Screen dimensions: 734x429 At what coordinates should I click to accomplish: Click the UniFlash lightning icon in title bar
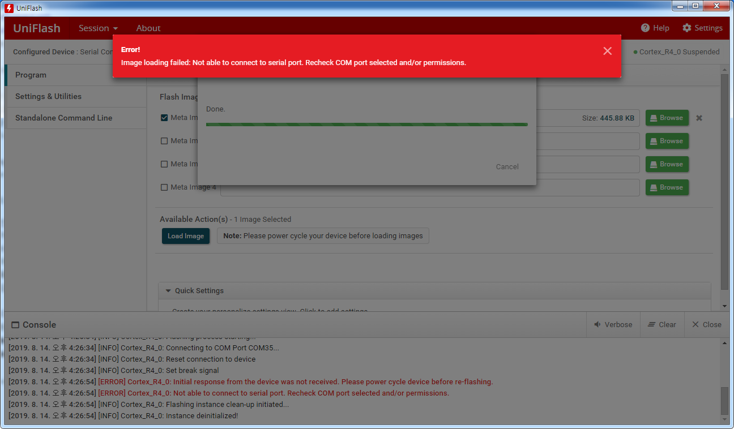click(9, 8)
